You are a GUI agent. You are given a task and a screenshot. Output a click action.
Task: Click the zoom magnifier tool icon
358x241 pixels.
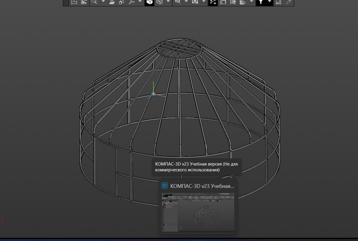tap(95, 2)
